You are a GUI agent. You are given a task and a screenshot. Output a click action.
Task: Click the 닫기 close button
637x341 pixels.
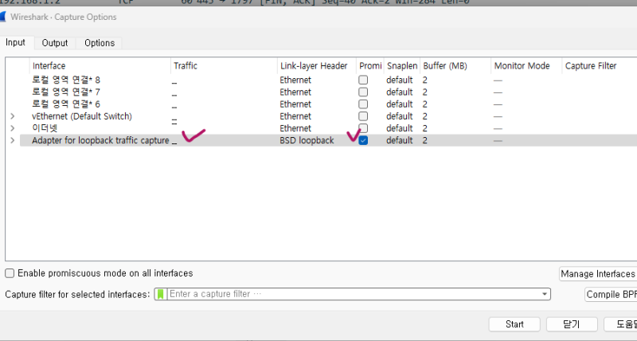click(572, 324)
